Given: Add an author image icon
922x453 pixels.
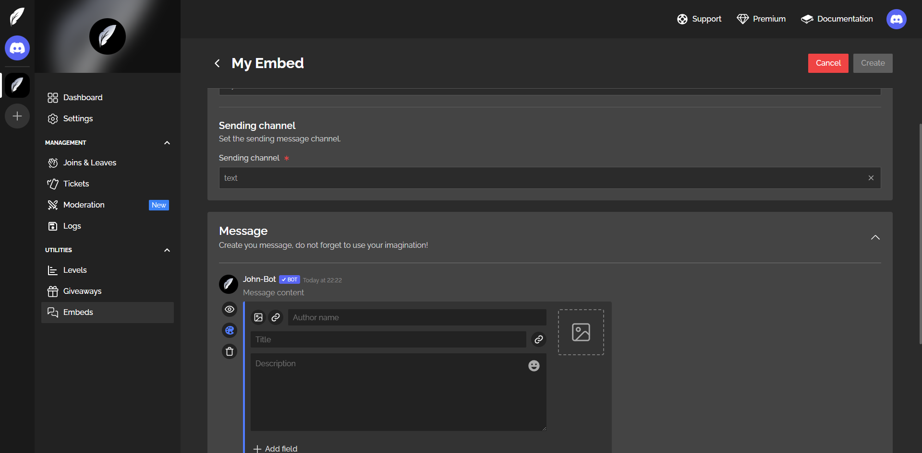Looking at the screenshot, I should click(258, 317).
